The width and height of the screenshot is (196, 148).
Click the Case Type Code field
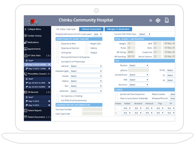click(x=92, y=114)
